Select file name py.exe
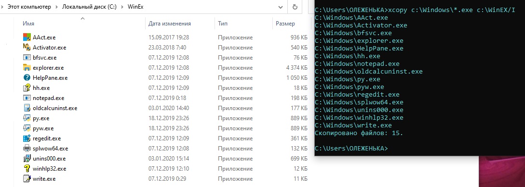The height and width of the screenshot is (187, 525). pos(41,119)
